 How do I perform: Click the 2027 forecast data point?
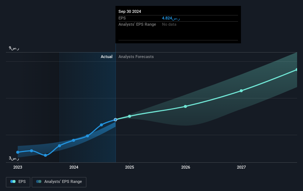point(241,91)
